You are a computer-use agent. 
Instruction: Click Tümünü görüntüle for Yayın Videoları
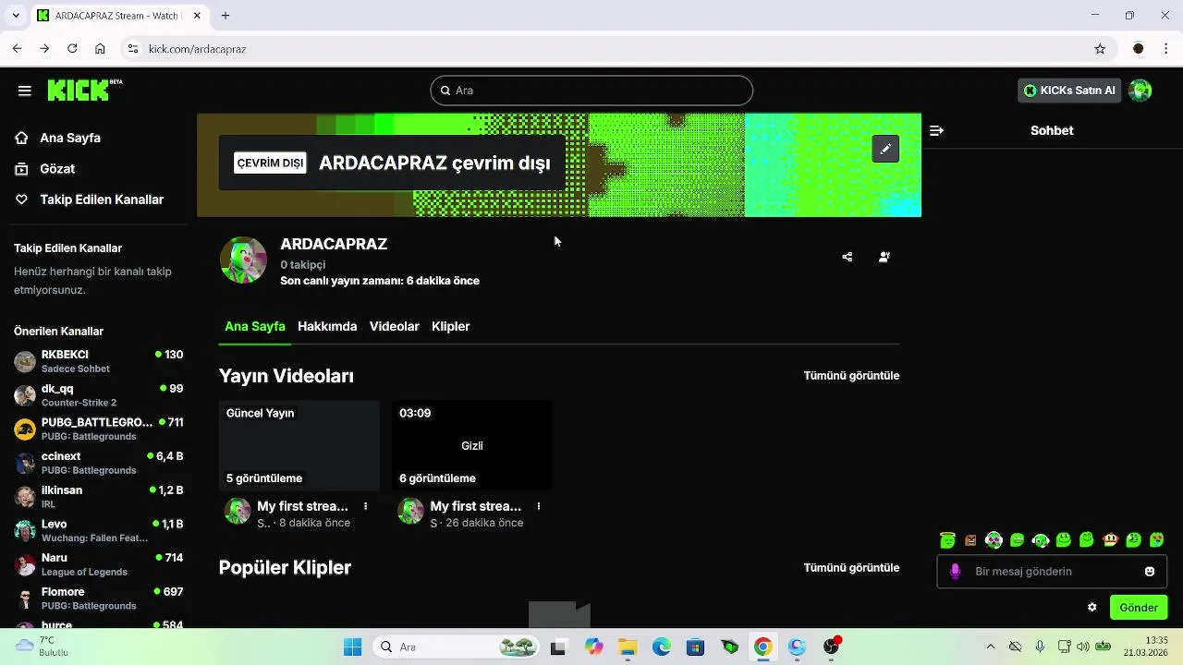(x=851, y=376)
